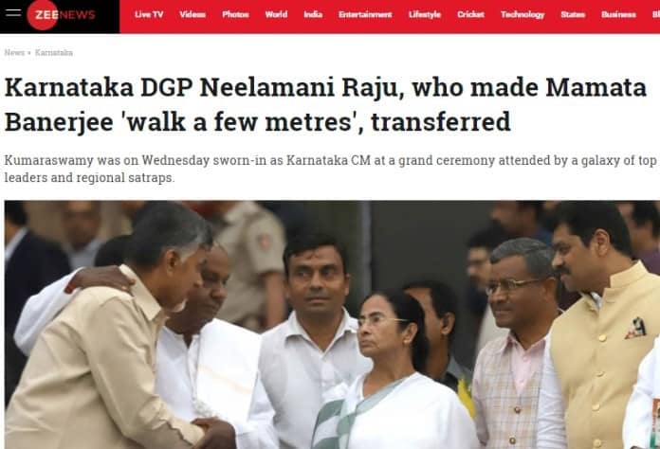Click the partially visible last nav item
660x449 pixels.
656,15
